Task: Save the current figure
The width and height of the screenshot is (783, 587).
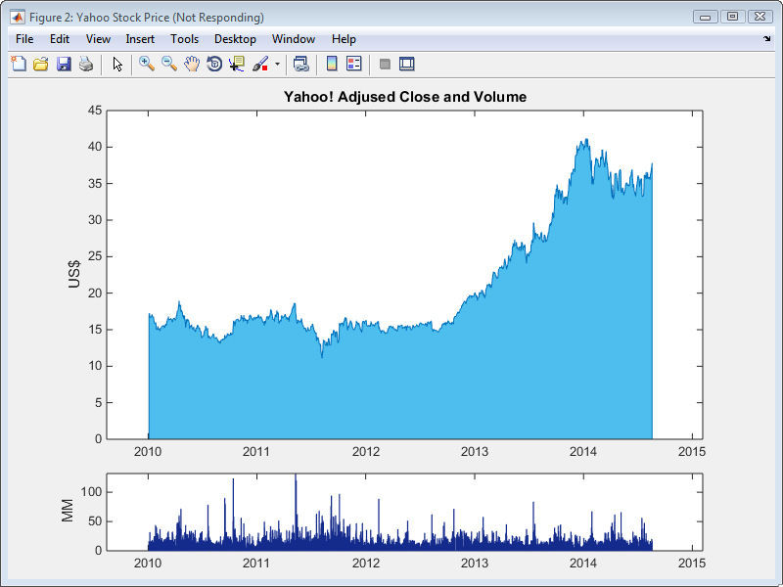Action: pos(66,64)
